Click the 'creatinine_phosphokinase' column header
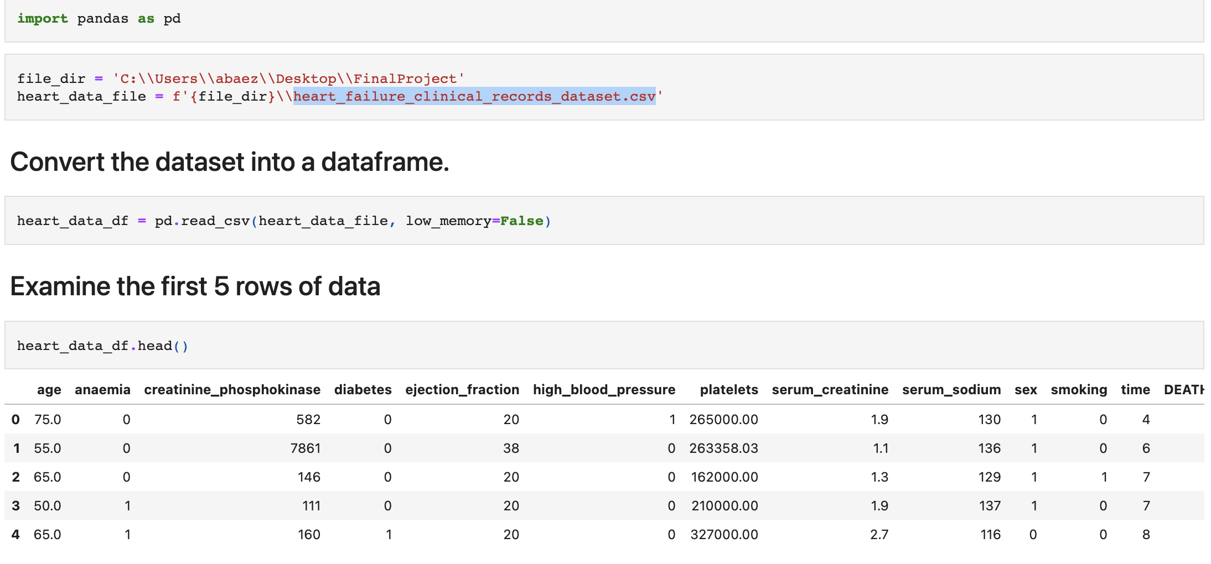Screen dimensions: 1211x564 (232, 390)
